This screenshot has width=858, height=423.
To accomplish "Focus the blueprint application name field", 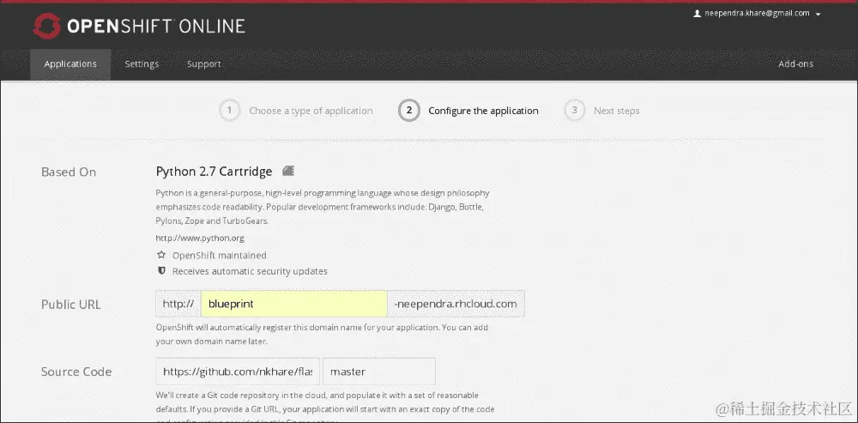I will 294,304.
